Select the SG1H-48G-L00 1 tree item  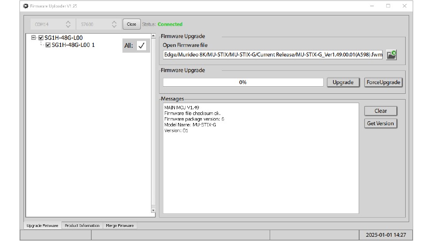click(73, 45)
